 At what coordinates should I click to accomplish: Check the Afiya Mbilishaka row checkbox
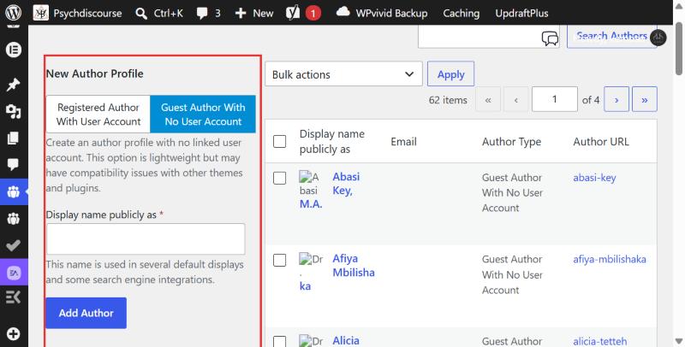pyautogui.click(x=280, y=260)
